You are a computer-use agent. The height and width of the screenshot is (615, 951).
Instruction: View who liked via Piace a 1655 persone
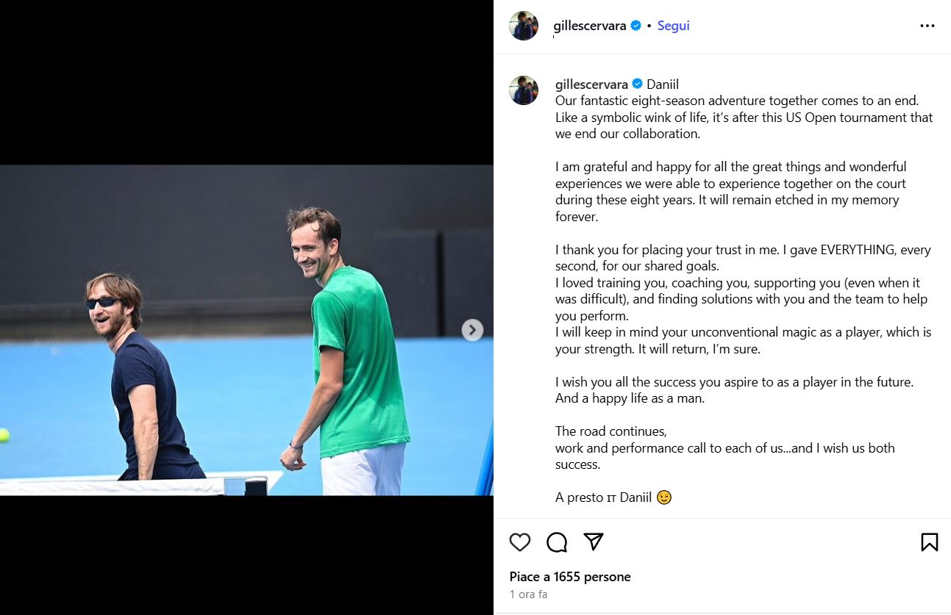pyautogui.click(x=570, y=577)
